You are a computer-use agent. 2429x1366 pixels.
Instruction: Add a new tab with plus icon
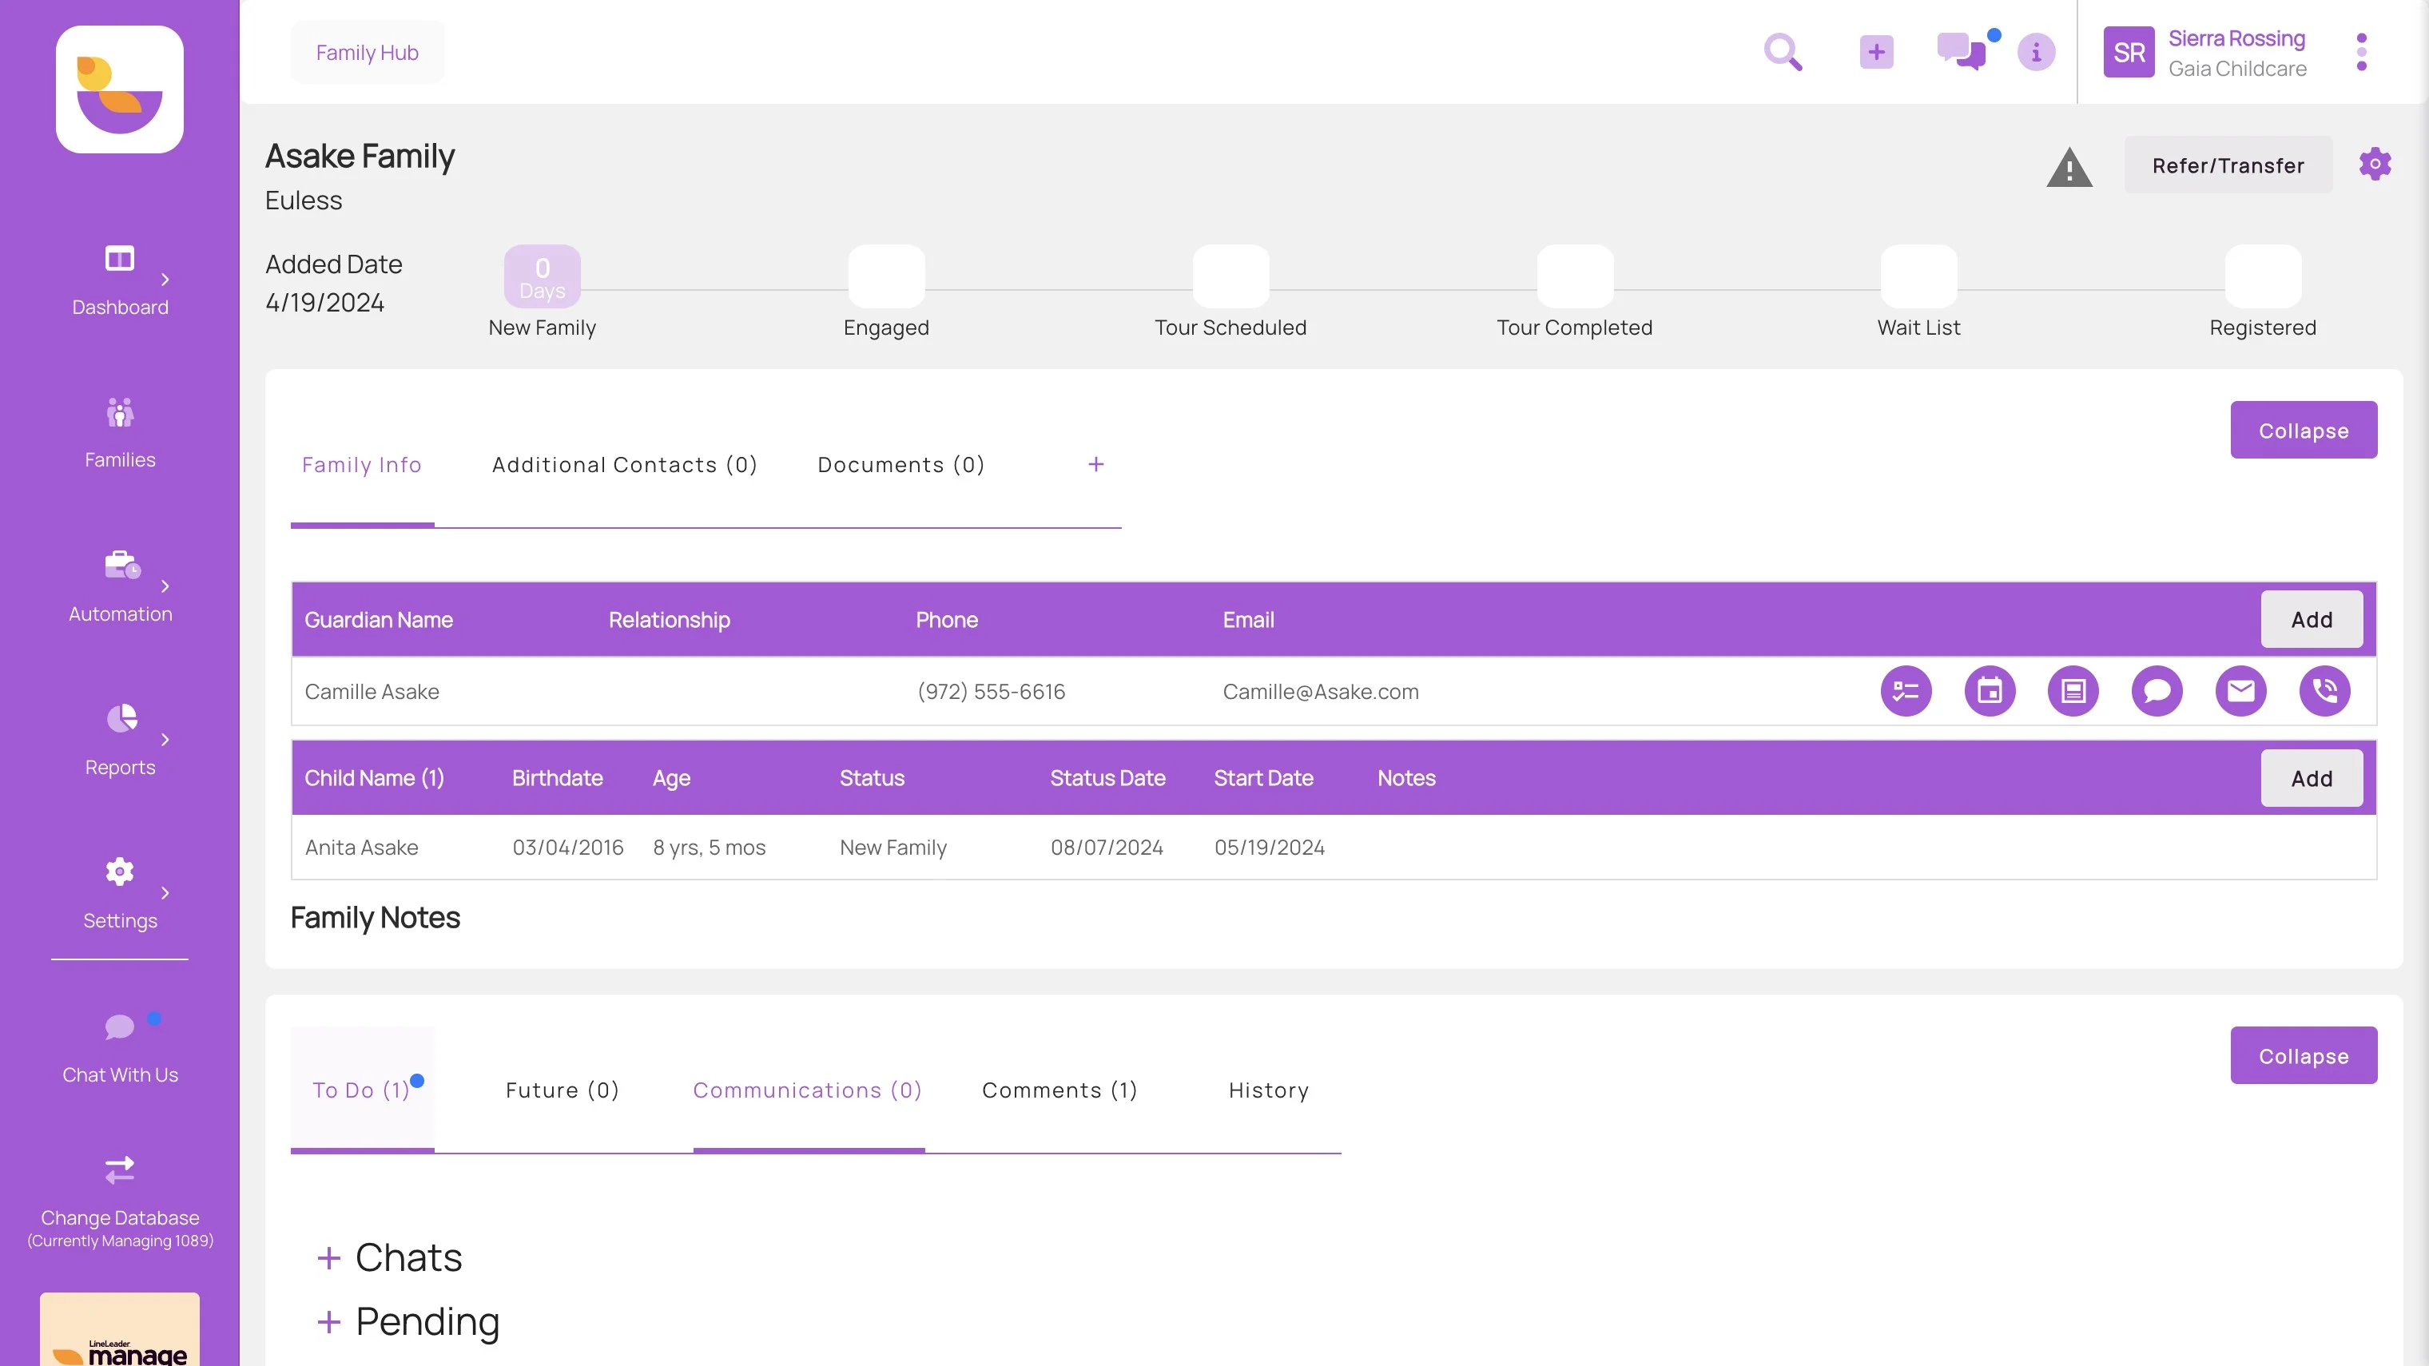coord(1095,464)
